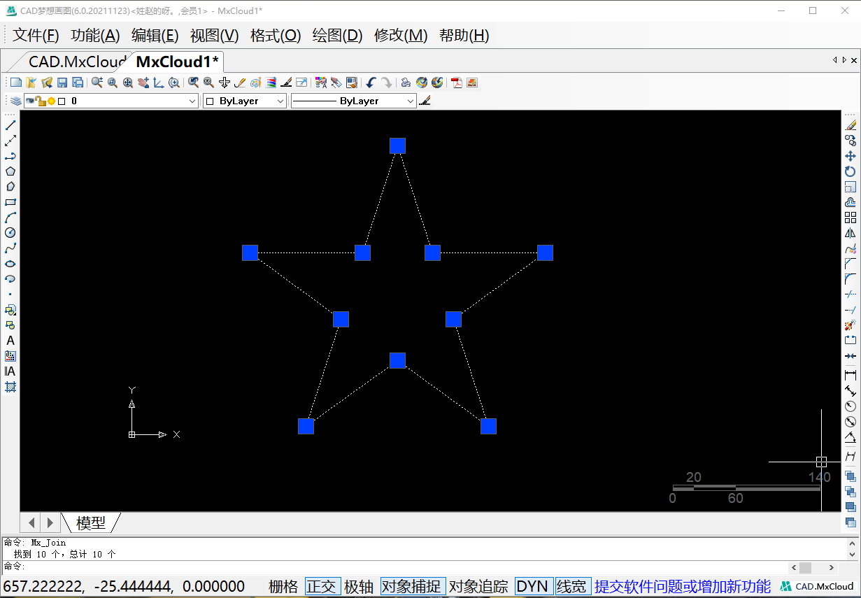Click the Redo arrow icon
This screenshot has height=598, width=861.
pos(387,83)
